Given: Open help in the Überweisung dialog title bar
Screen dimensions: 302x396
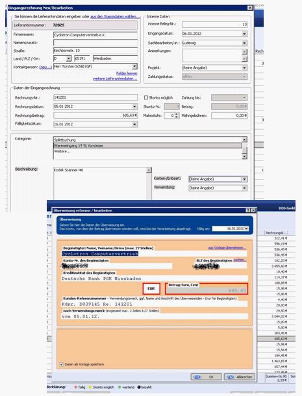Looking at the screenshot, I should click(248, 210).
